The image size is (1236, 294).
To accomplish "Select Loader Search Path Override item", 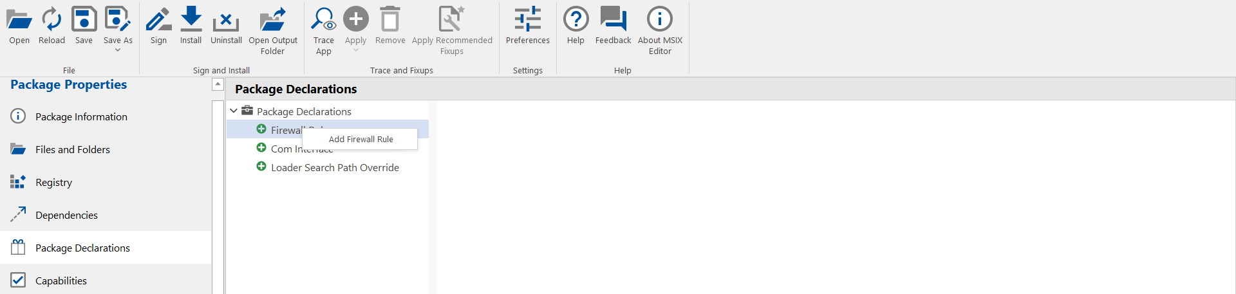I will tap(335, 167).
